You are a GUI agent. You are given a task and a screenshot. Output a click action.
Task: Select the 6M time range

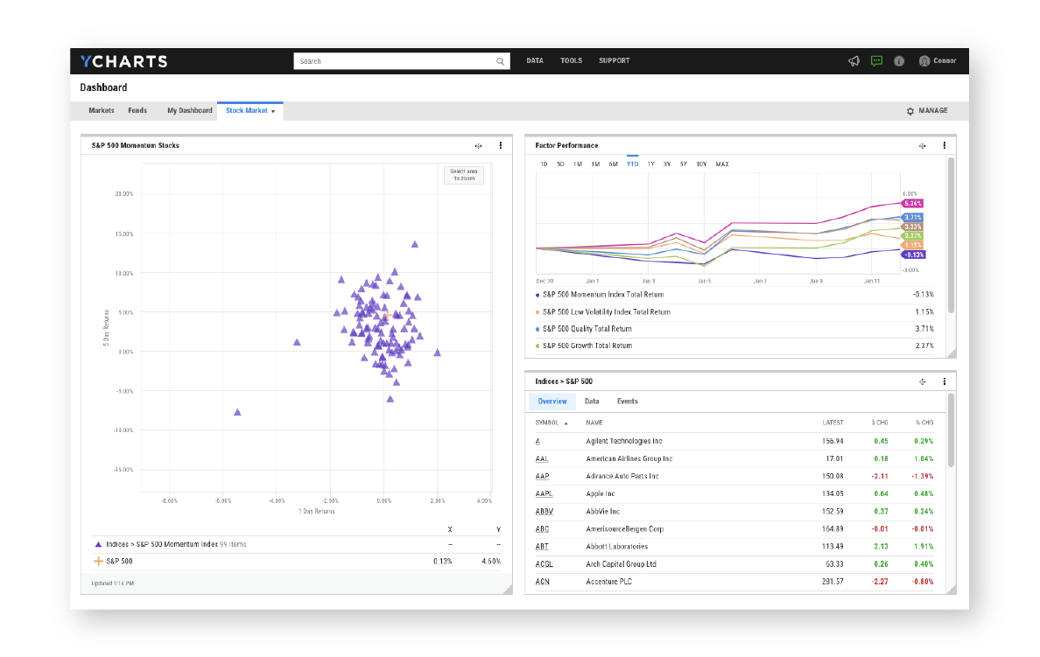tap(614, 164)
